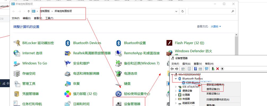Open the 恢复 icon
This screenshot has width=267, height=106.
[68, 83]
